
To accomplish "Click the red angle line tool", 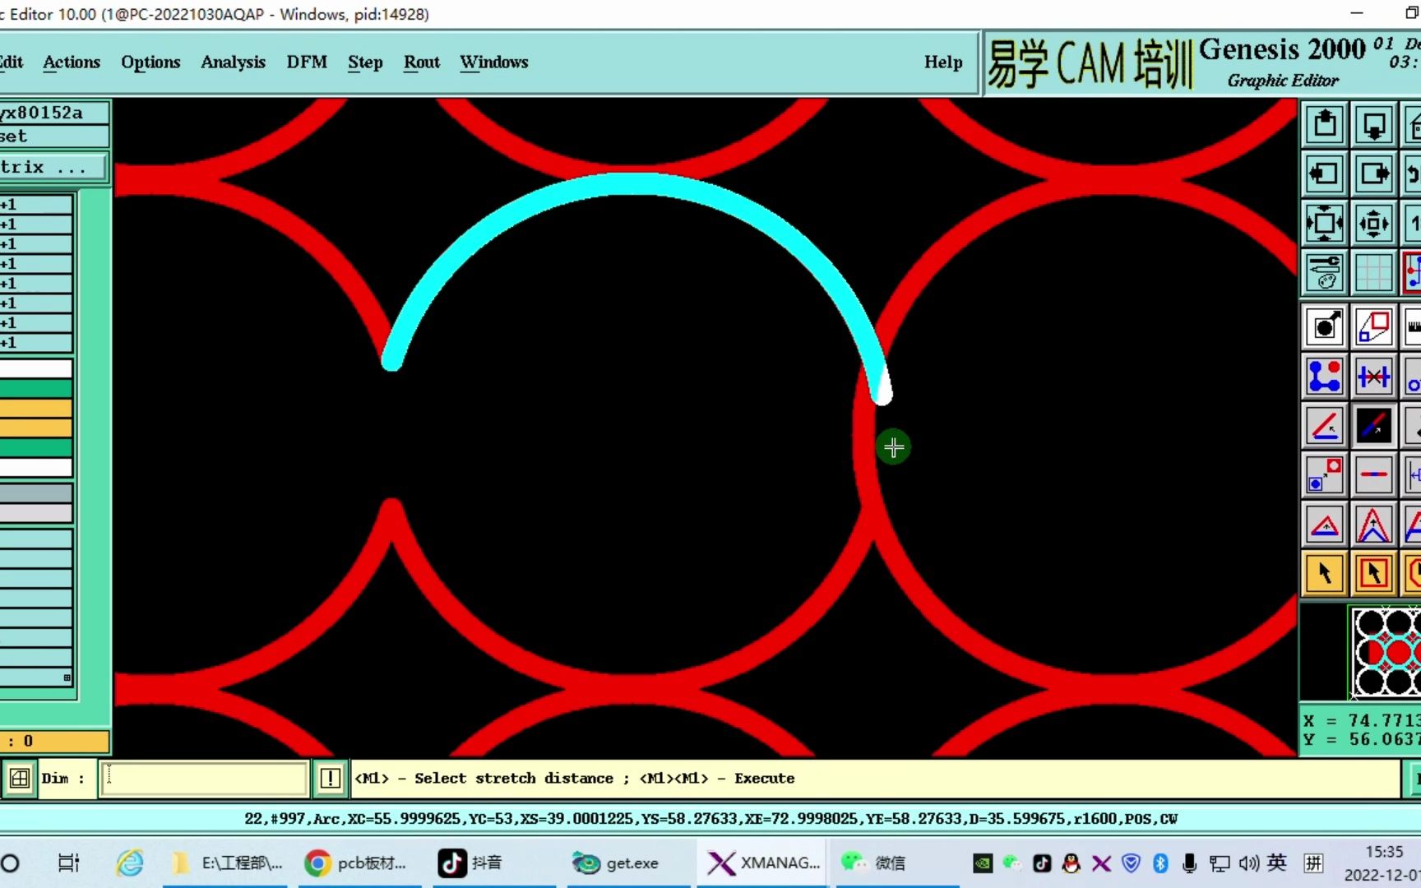I will click(1324, 425).
